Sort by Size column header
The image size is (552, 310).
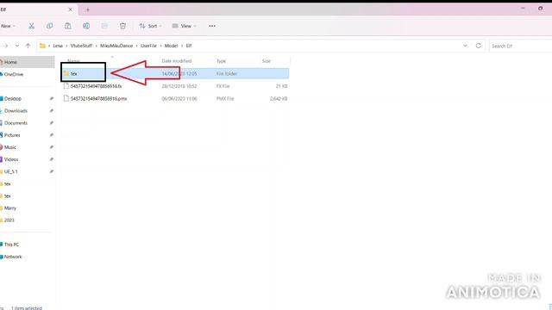tap(267, 61)
